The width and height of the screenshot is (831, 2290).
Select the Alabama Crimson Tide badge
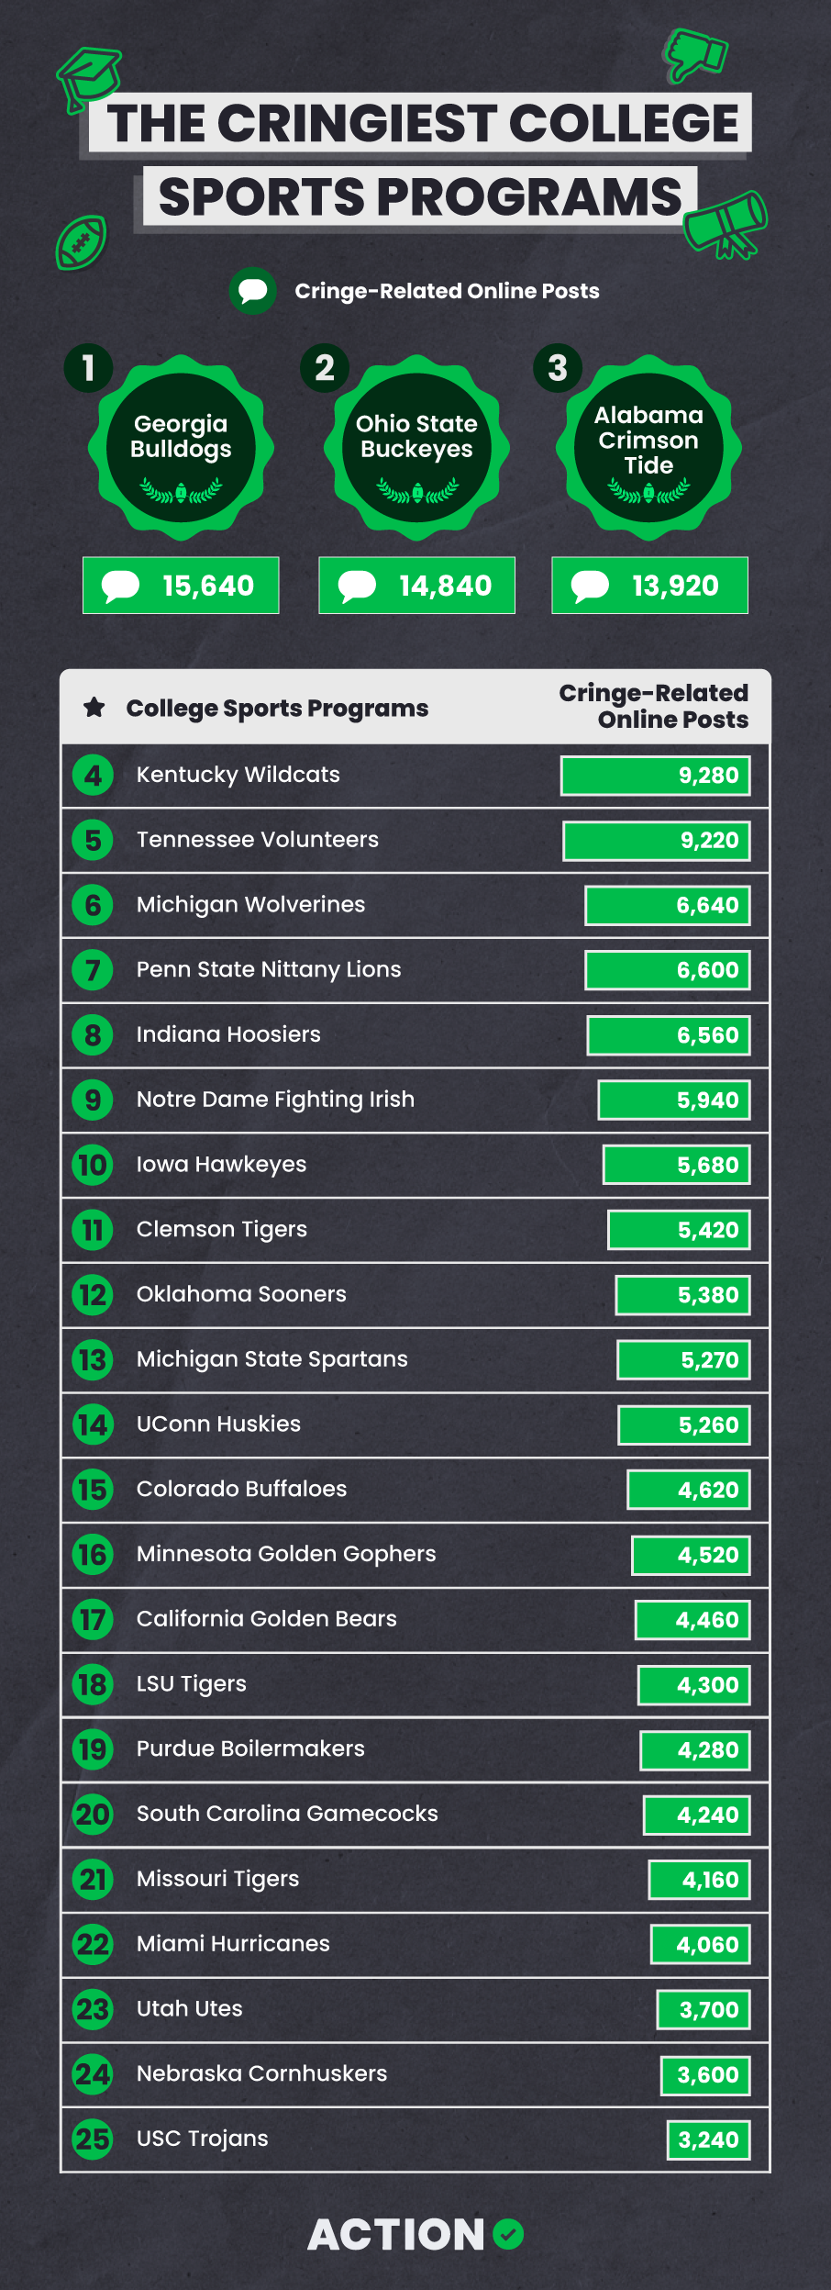[648, 448]
